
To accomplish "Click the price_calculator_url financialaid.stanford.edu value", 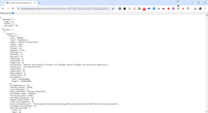I will [76, 104].
